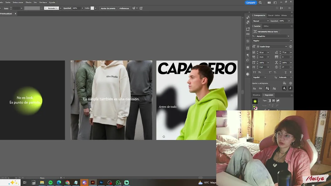Viewport: 331px width, 186px height.
Task: Toggle snap to x-height icon
Action: tap(260, 88)
